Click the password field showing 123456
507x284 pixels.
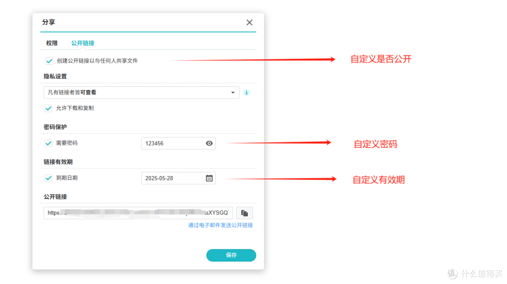[178, 143]
